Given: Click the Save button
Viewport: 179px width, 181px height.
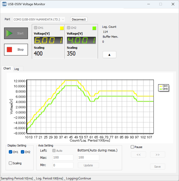Looking at the screenshot, I should [158, 167].
